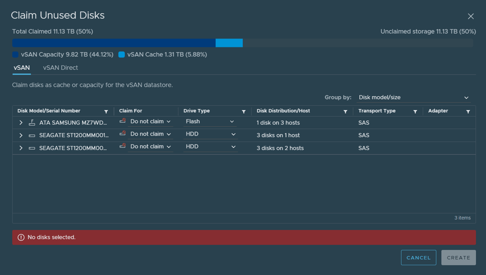Open Claim For dropdown for 3 disks on 1 host row

coord(150,134)
